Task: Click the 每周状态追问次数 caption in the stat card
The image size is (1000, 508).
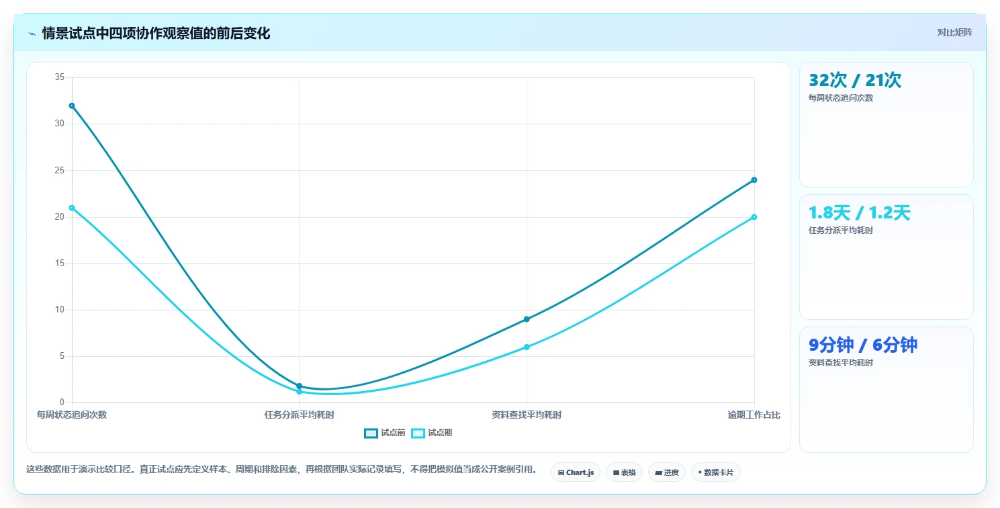Action: (841, 98)
